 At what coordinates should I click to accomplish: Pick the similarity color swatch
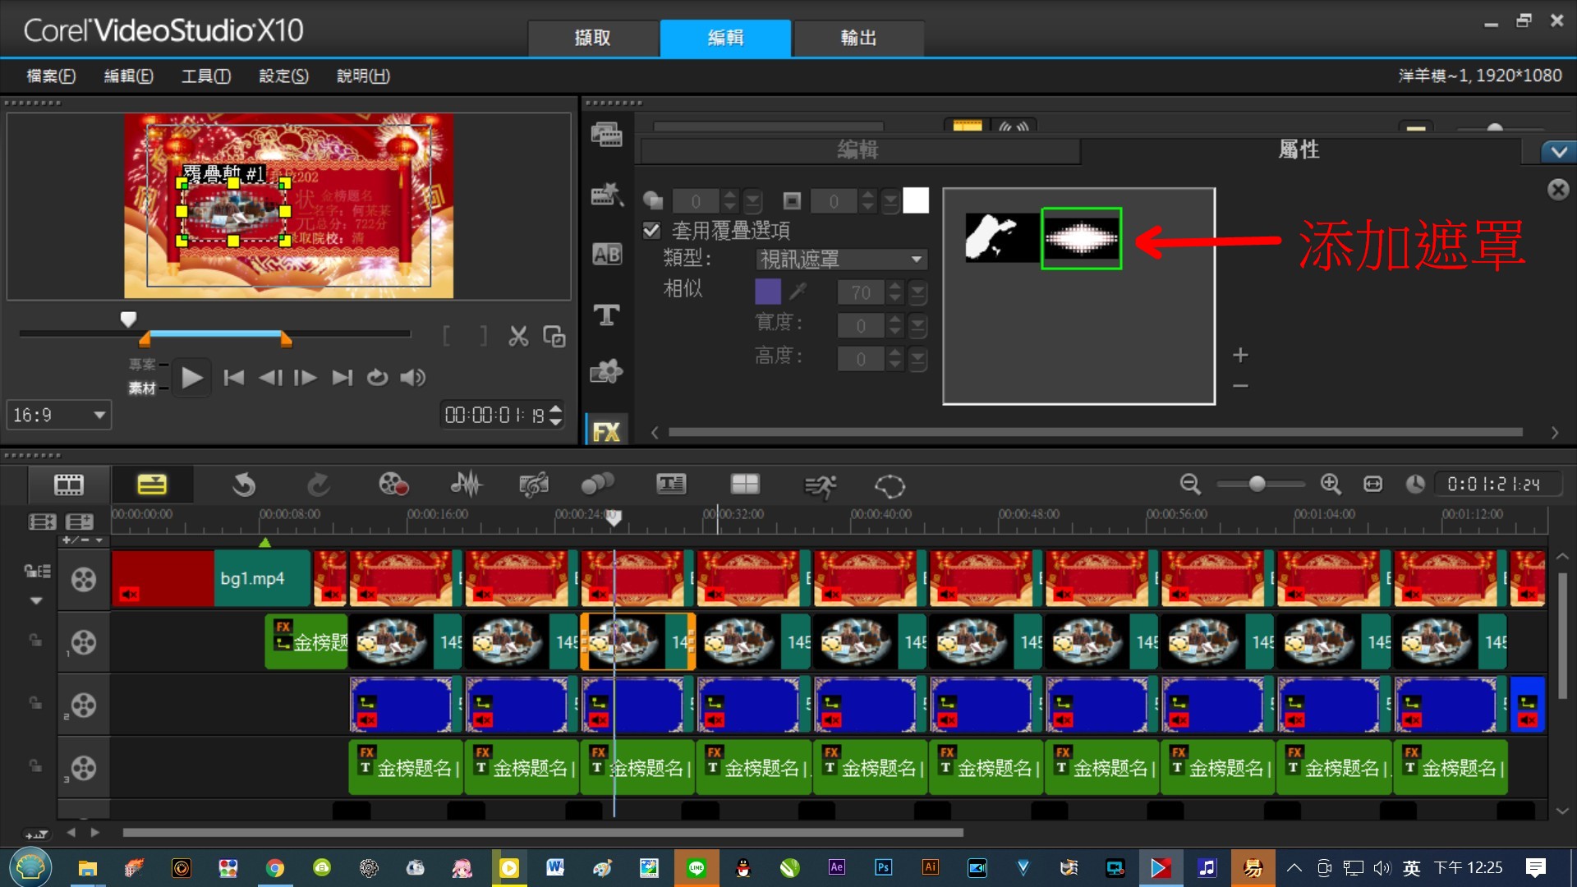[x=767, y=292]
